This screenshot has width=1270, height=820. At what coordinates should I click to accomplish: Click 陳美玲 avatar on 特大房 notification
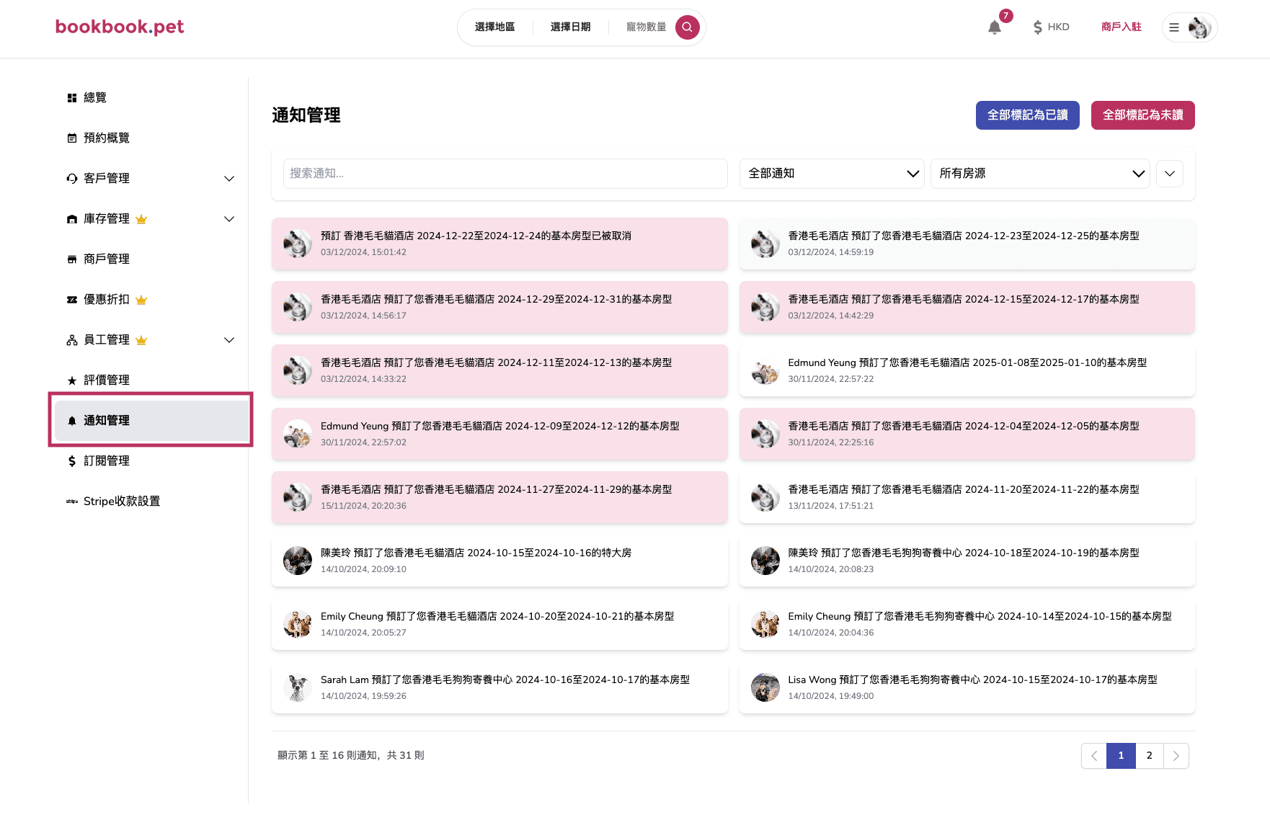pos(298,561)
